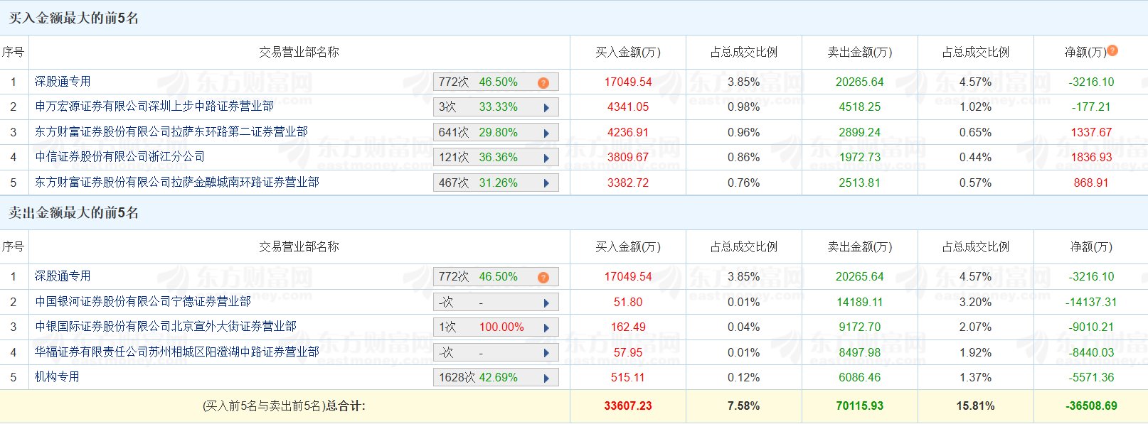1148x424 pixels.
Task: Expand arrow for 申万宏源证券 深圳上步中路 row
Action: 546,108
